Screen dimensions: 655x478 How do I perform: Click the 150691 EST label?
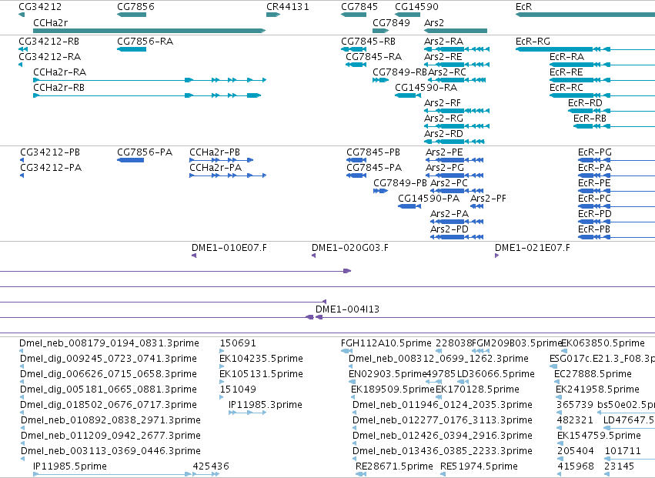pyautogui.click(x=238, y=343)
